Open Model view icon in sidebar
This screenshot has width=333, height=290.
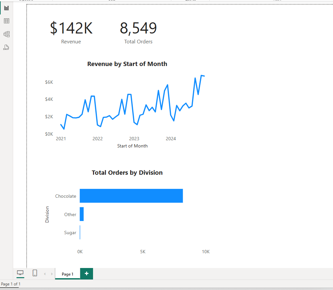pyautogui.click(x=7, y=34)
